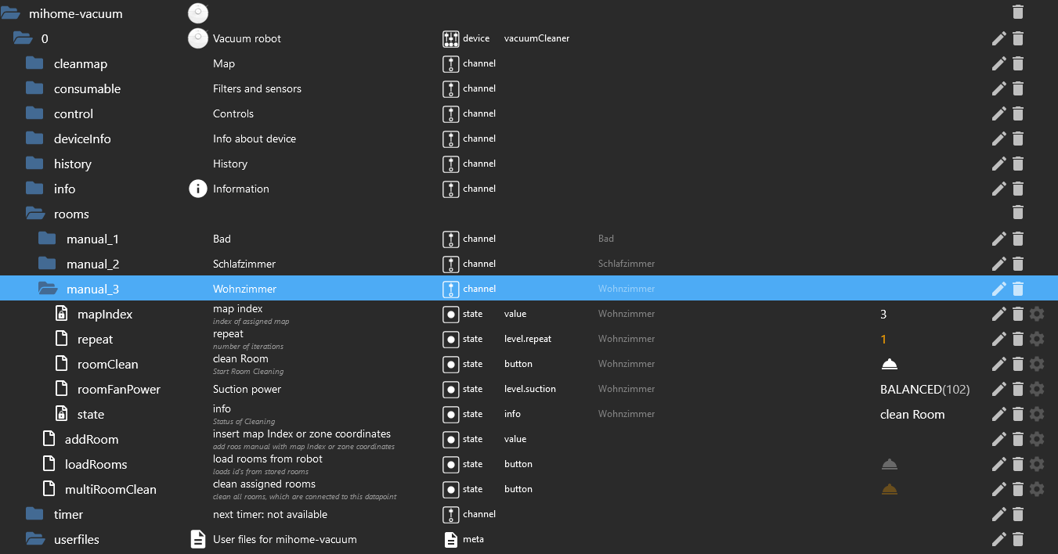This screenshot has height=554, width=1058.
Task: Collapse the rooms folder
Action: [34, 214]
